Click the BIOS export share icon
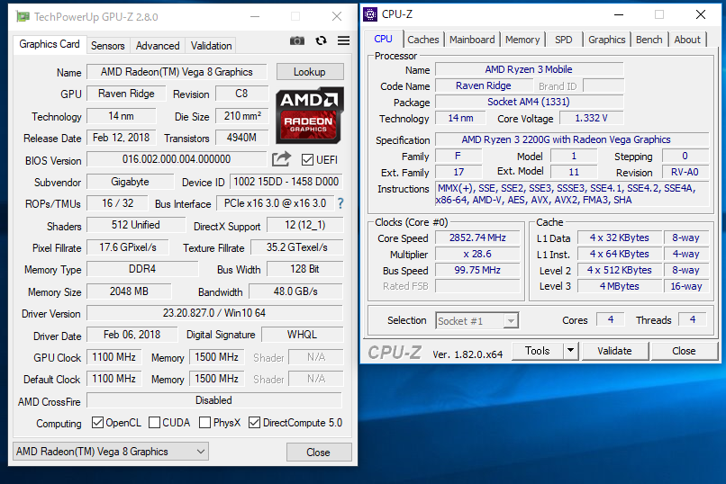Image resolution: width=726 pixels, height=484 pixels. point(282,159)
